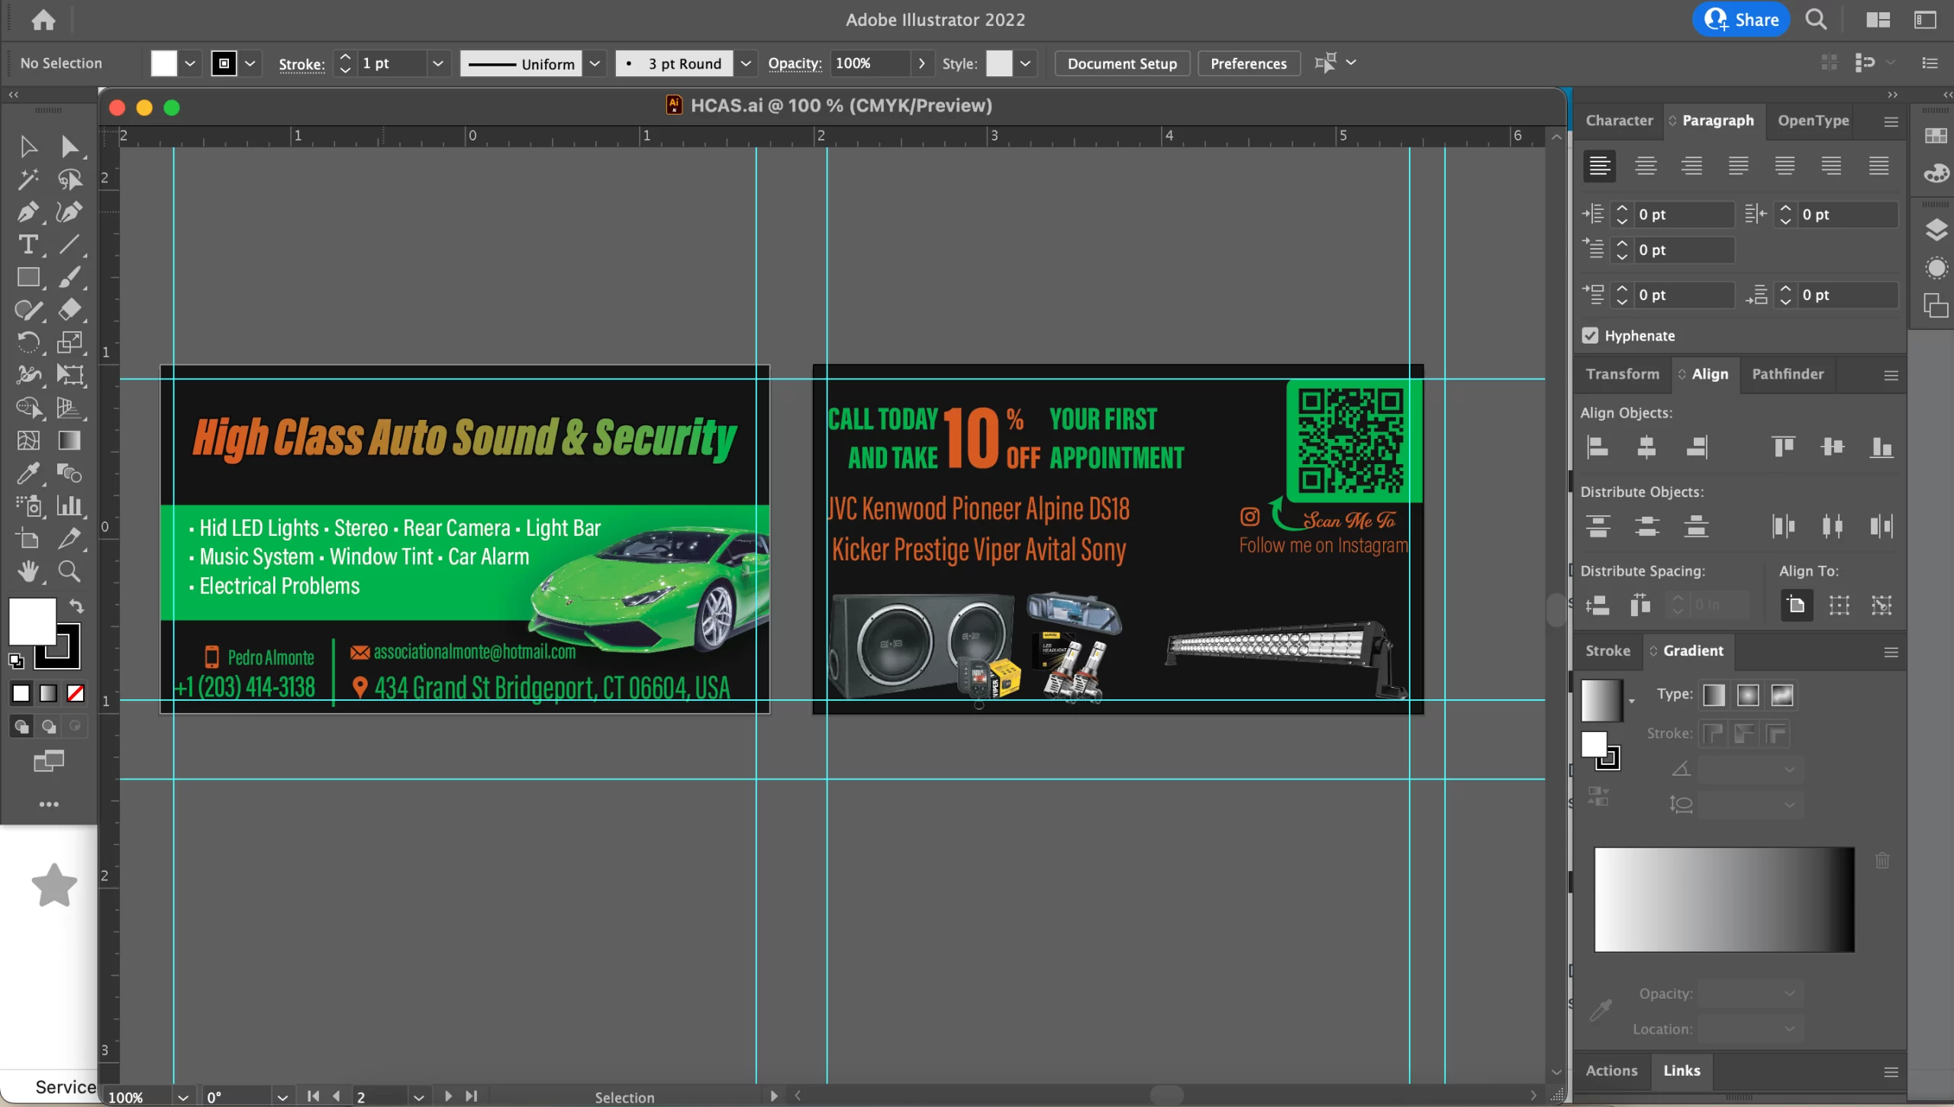Switch to the Transform tab

pos(1623,374)
